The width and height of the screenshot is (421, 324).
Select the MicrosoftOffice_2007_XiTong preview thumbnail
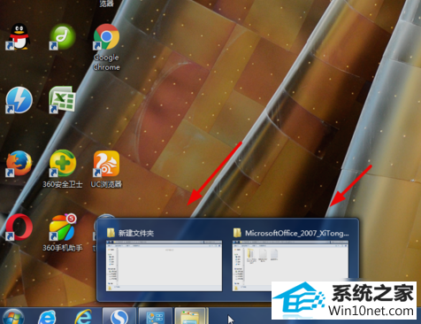pos(290,266)
